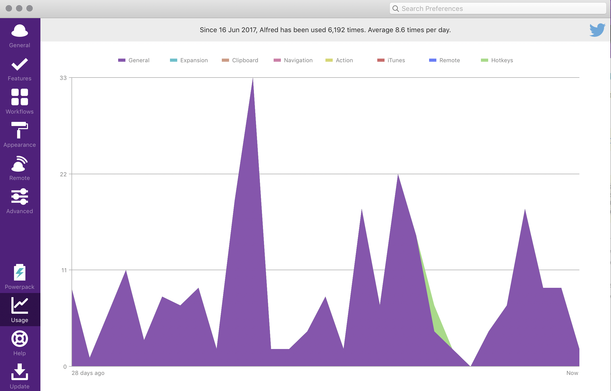Click the Remote legend label in chart
Image resolution: width=611 pixels, height=391 pixels.
point(450,60)
